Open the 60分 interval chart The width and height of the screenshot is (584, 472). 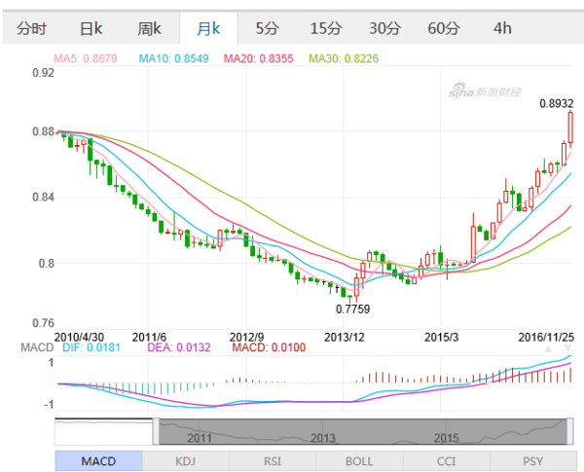click(x=444, y=28)
